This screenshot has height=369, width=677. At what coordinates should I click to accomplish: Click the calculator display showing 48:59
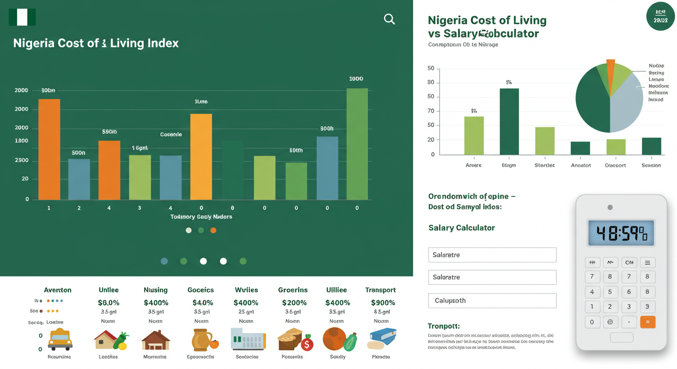[x=621, y=233]
